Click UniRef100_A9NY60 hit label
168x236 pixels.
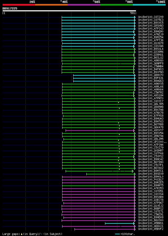(x=151, y=61)
